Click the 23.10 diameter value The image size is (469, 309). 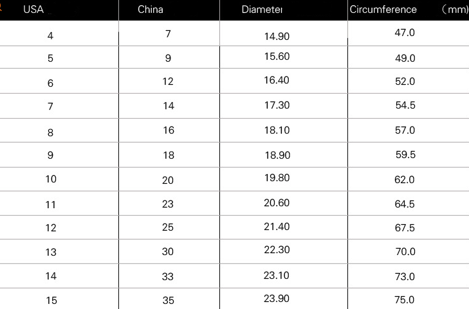(277, 276)
